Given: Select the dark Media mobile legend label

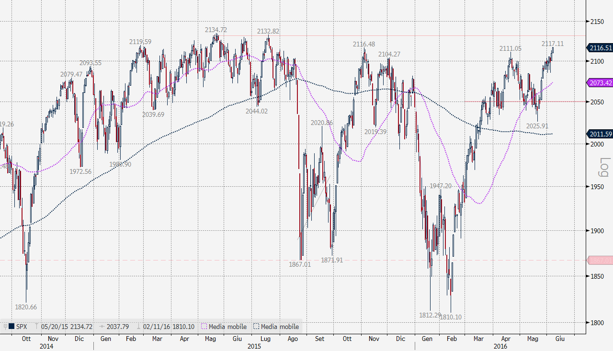Looking at the screenshot, I should tap(280, 327).
